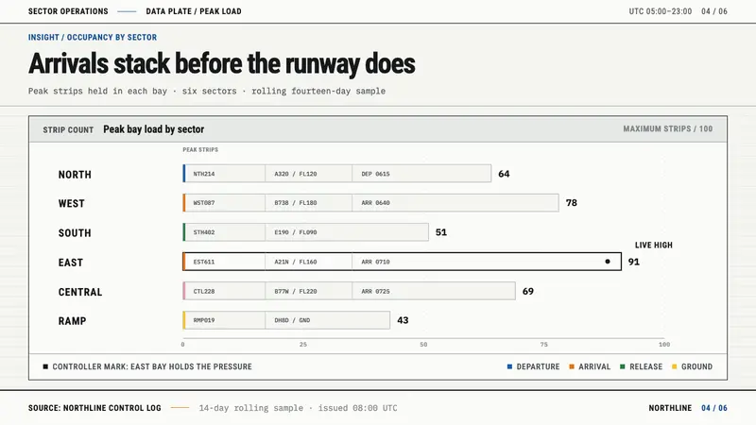Click the axis tick label 25
The height and width of the screenshot is (425, 756).
[302, 345]
